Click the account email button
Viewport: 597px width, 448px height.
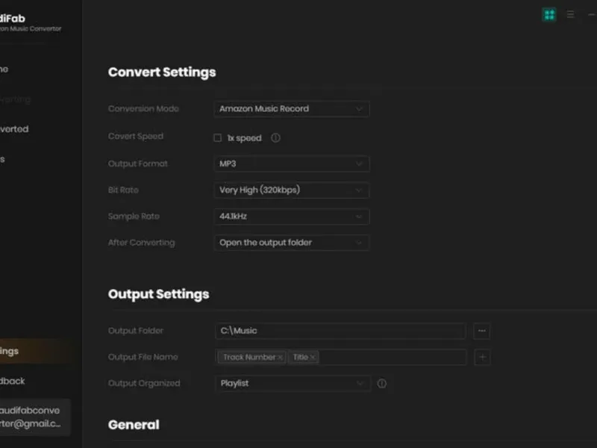(34, 417)
